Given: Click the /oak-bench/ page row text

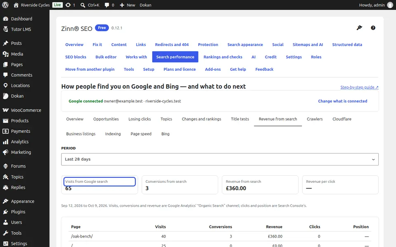Looking at the screenshot, I should coord(82,236).
